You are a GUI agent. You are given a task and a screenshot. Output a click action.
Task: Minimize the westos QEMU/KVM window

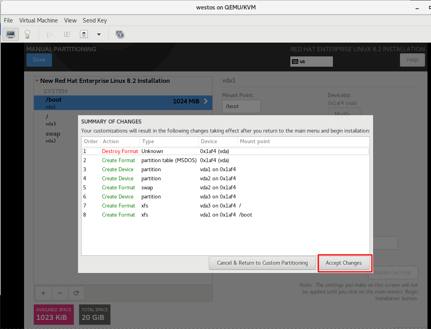point(417,8)
